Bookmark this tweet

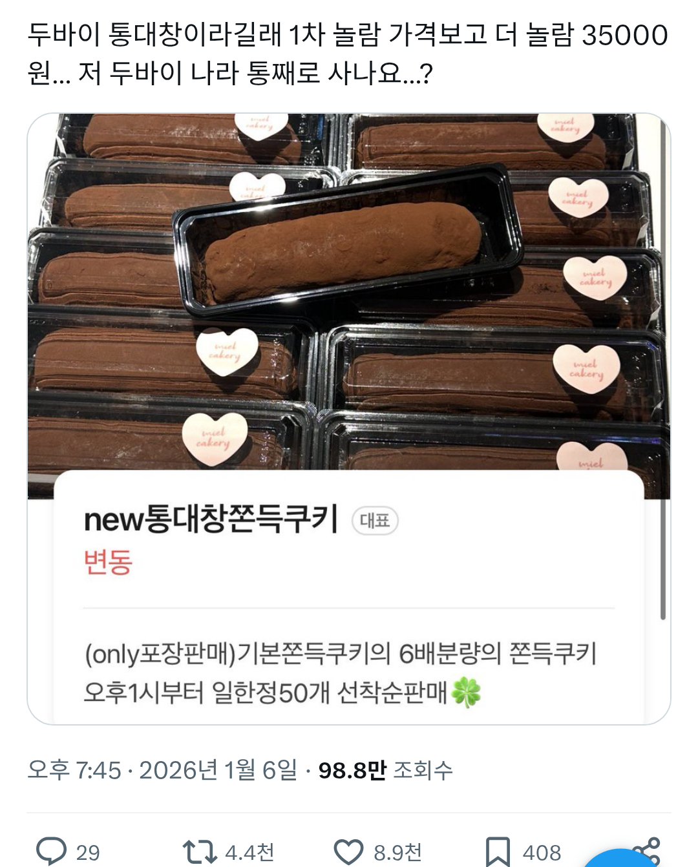coord(498,851)
